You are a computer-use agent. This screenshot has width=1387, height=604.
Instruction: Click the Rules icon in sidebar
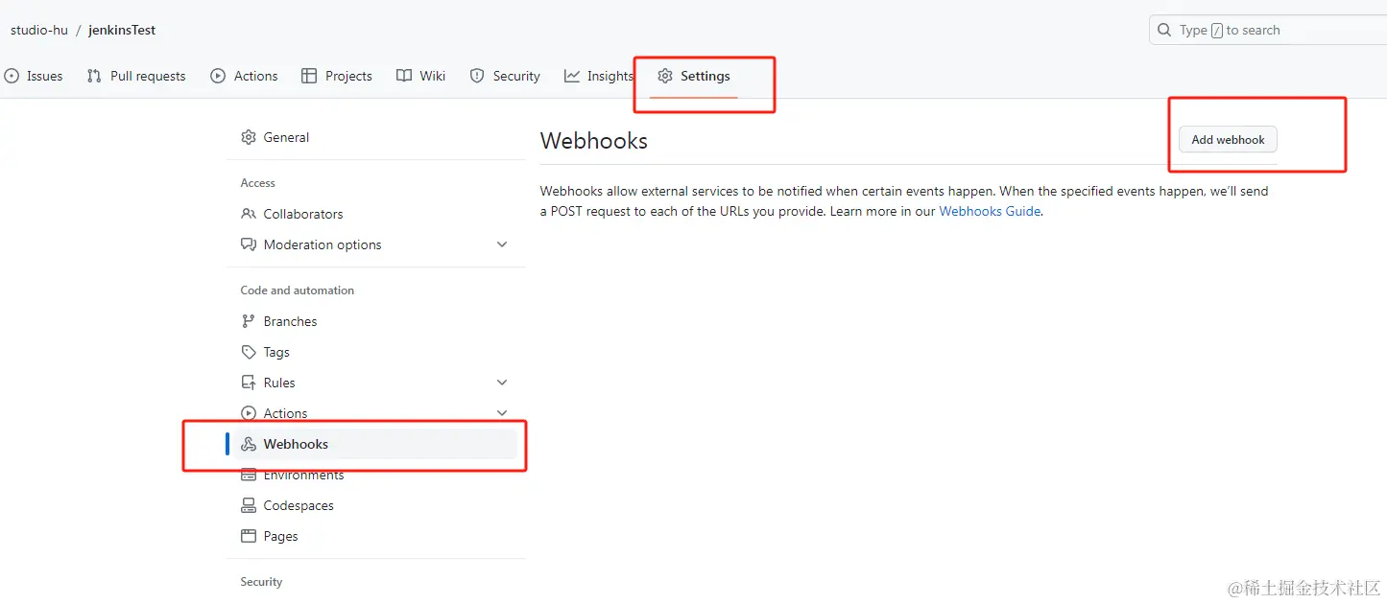click(x=249, y=383)
